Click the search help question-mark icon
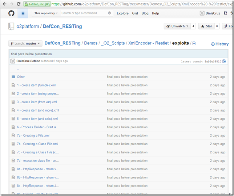234x196 pixels. click(109, 13)
